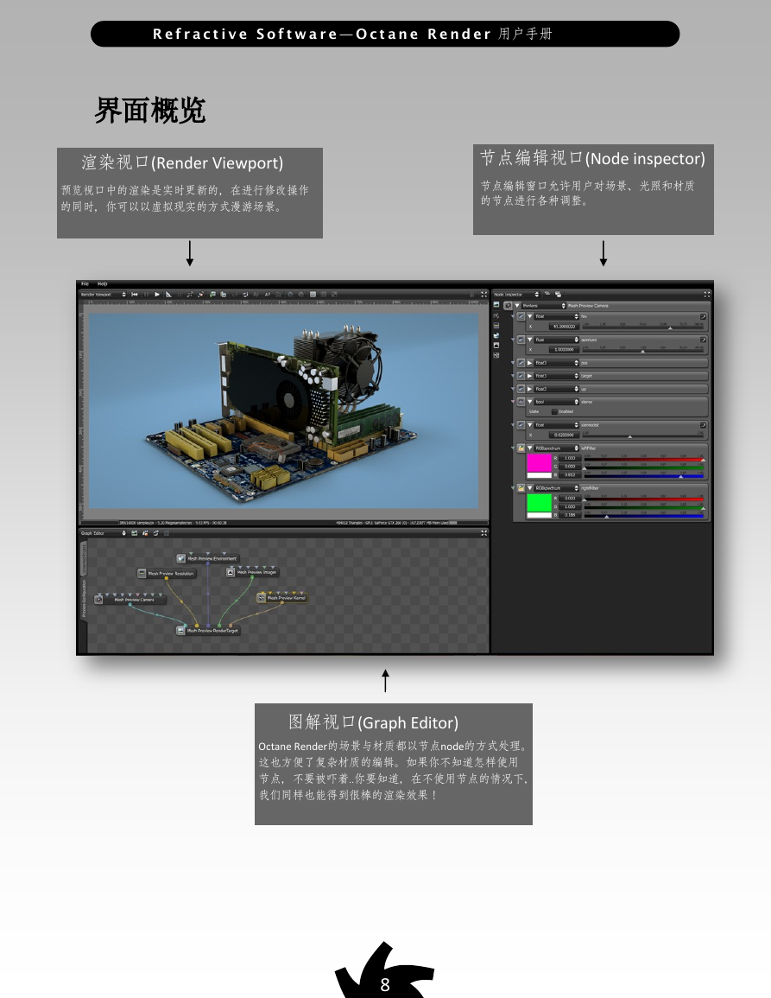Click the rightFilter green channel slider
The image size is (771, 998).
[644, 508]
